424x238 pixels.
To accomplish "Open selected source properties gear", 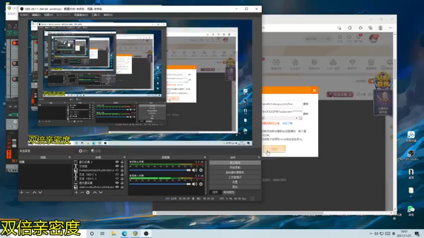I will [x=88, y=193].
